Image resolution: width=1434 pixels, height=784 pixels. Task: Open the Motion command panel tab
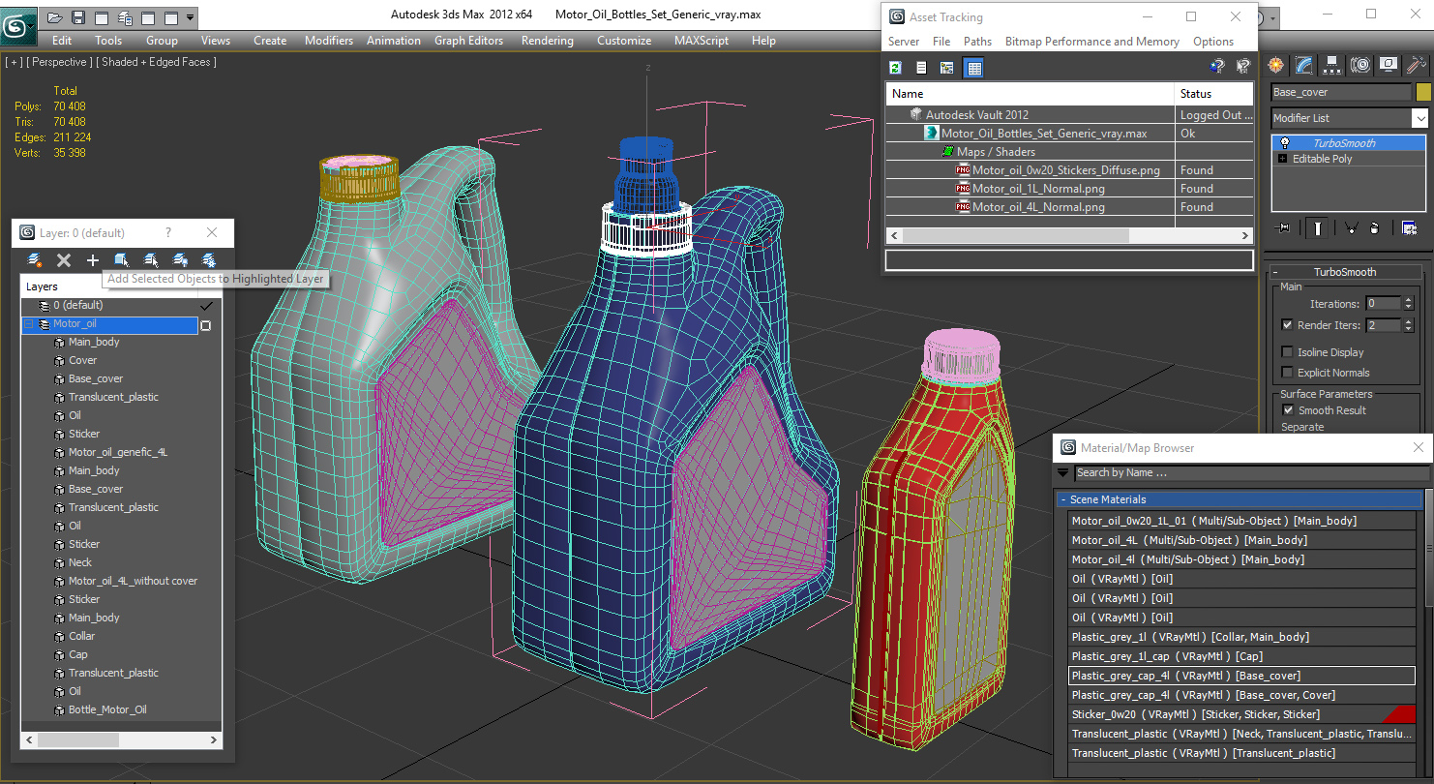(1360, 65)
